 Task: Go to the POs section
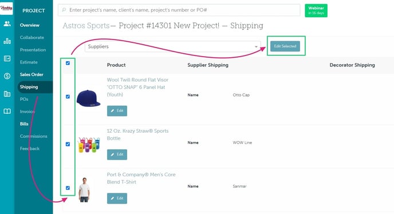click(24, 99)
